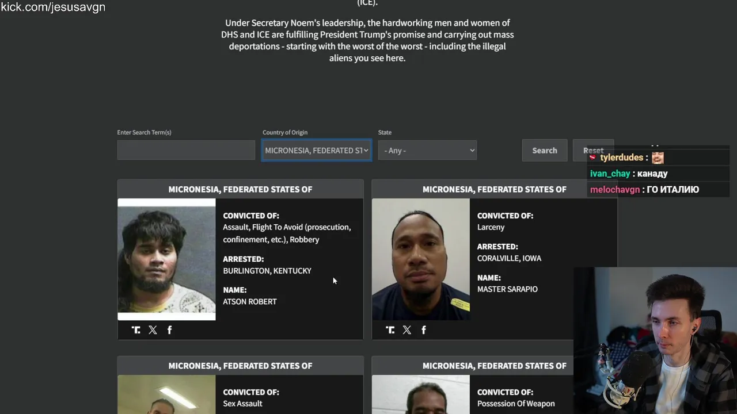The image size is (737, 414).
Task: Click the Reset button
Action: coord(593,151)
